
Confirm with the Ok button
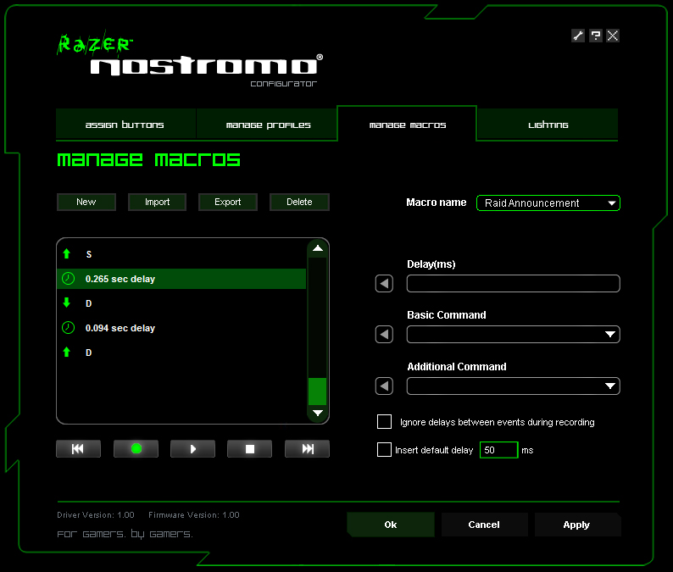coord(391,525)
